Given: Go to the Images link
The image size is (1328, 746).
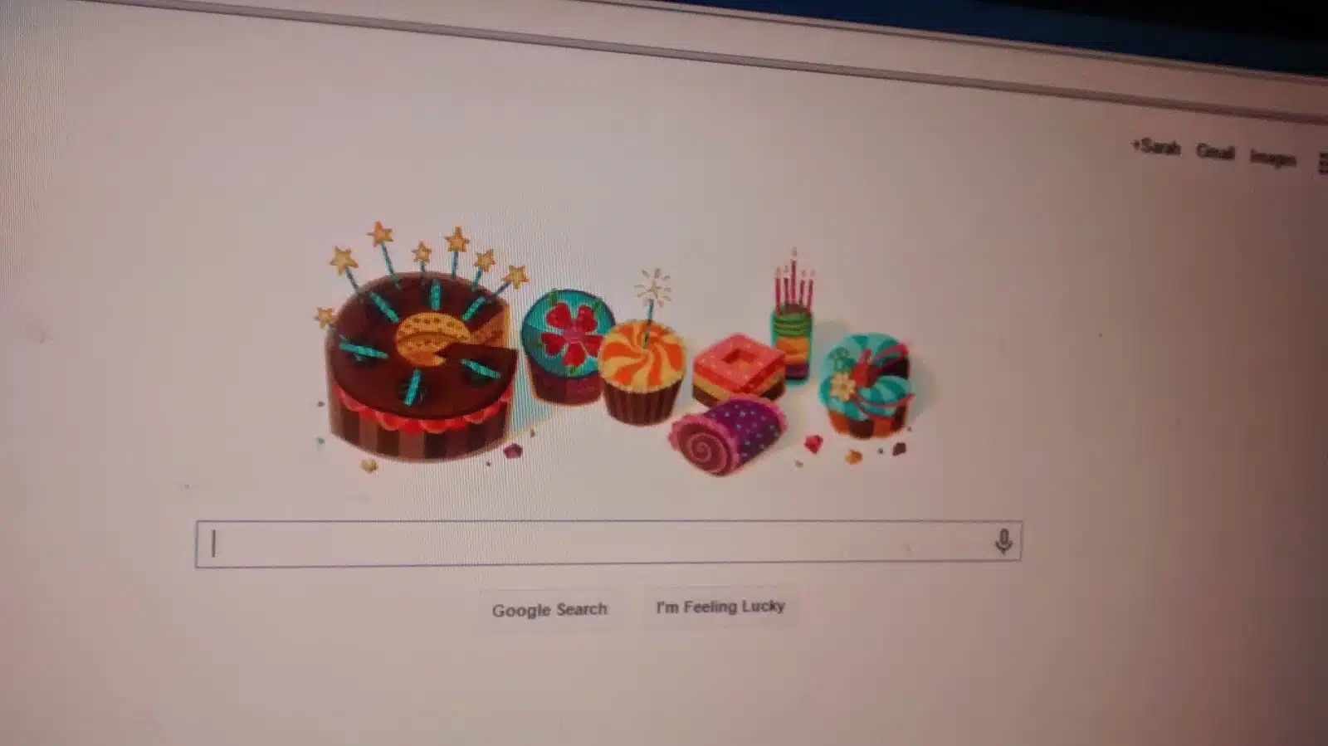Looking at the screenshot, I should point(1273,158).
